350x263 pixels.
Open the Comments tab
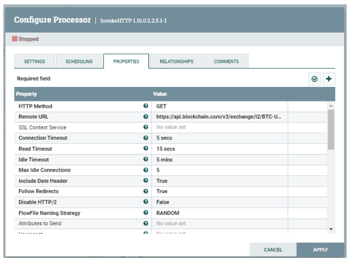226,61
